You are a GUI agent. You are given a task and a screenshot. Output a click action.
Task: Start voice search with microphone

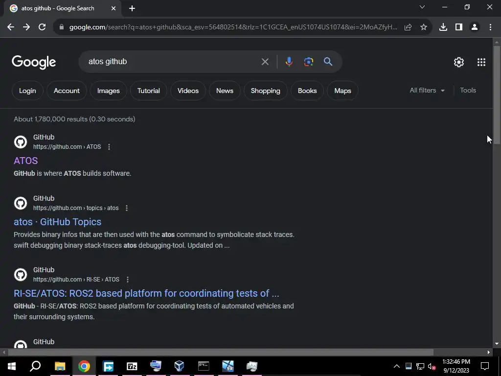tap(289, 62)
